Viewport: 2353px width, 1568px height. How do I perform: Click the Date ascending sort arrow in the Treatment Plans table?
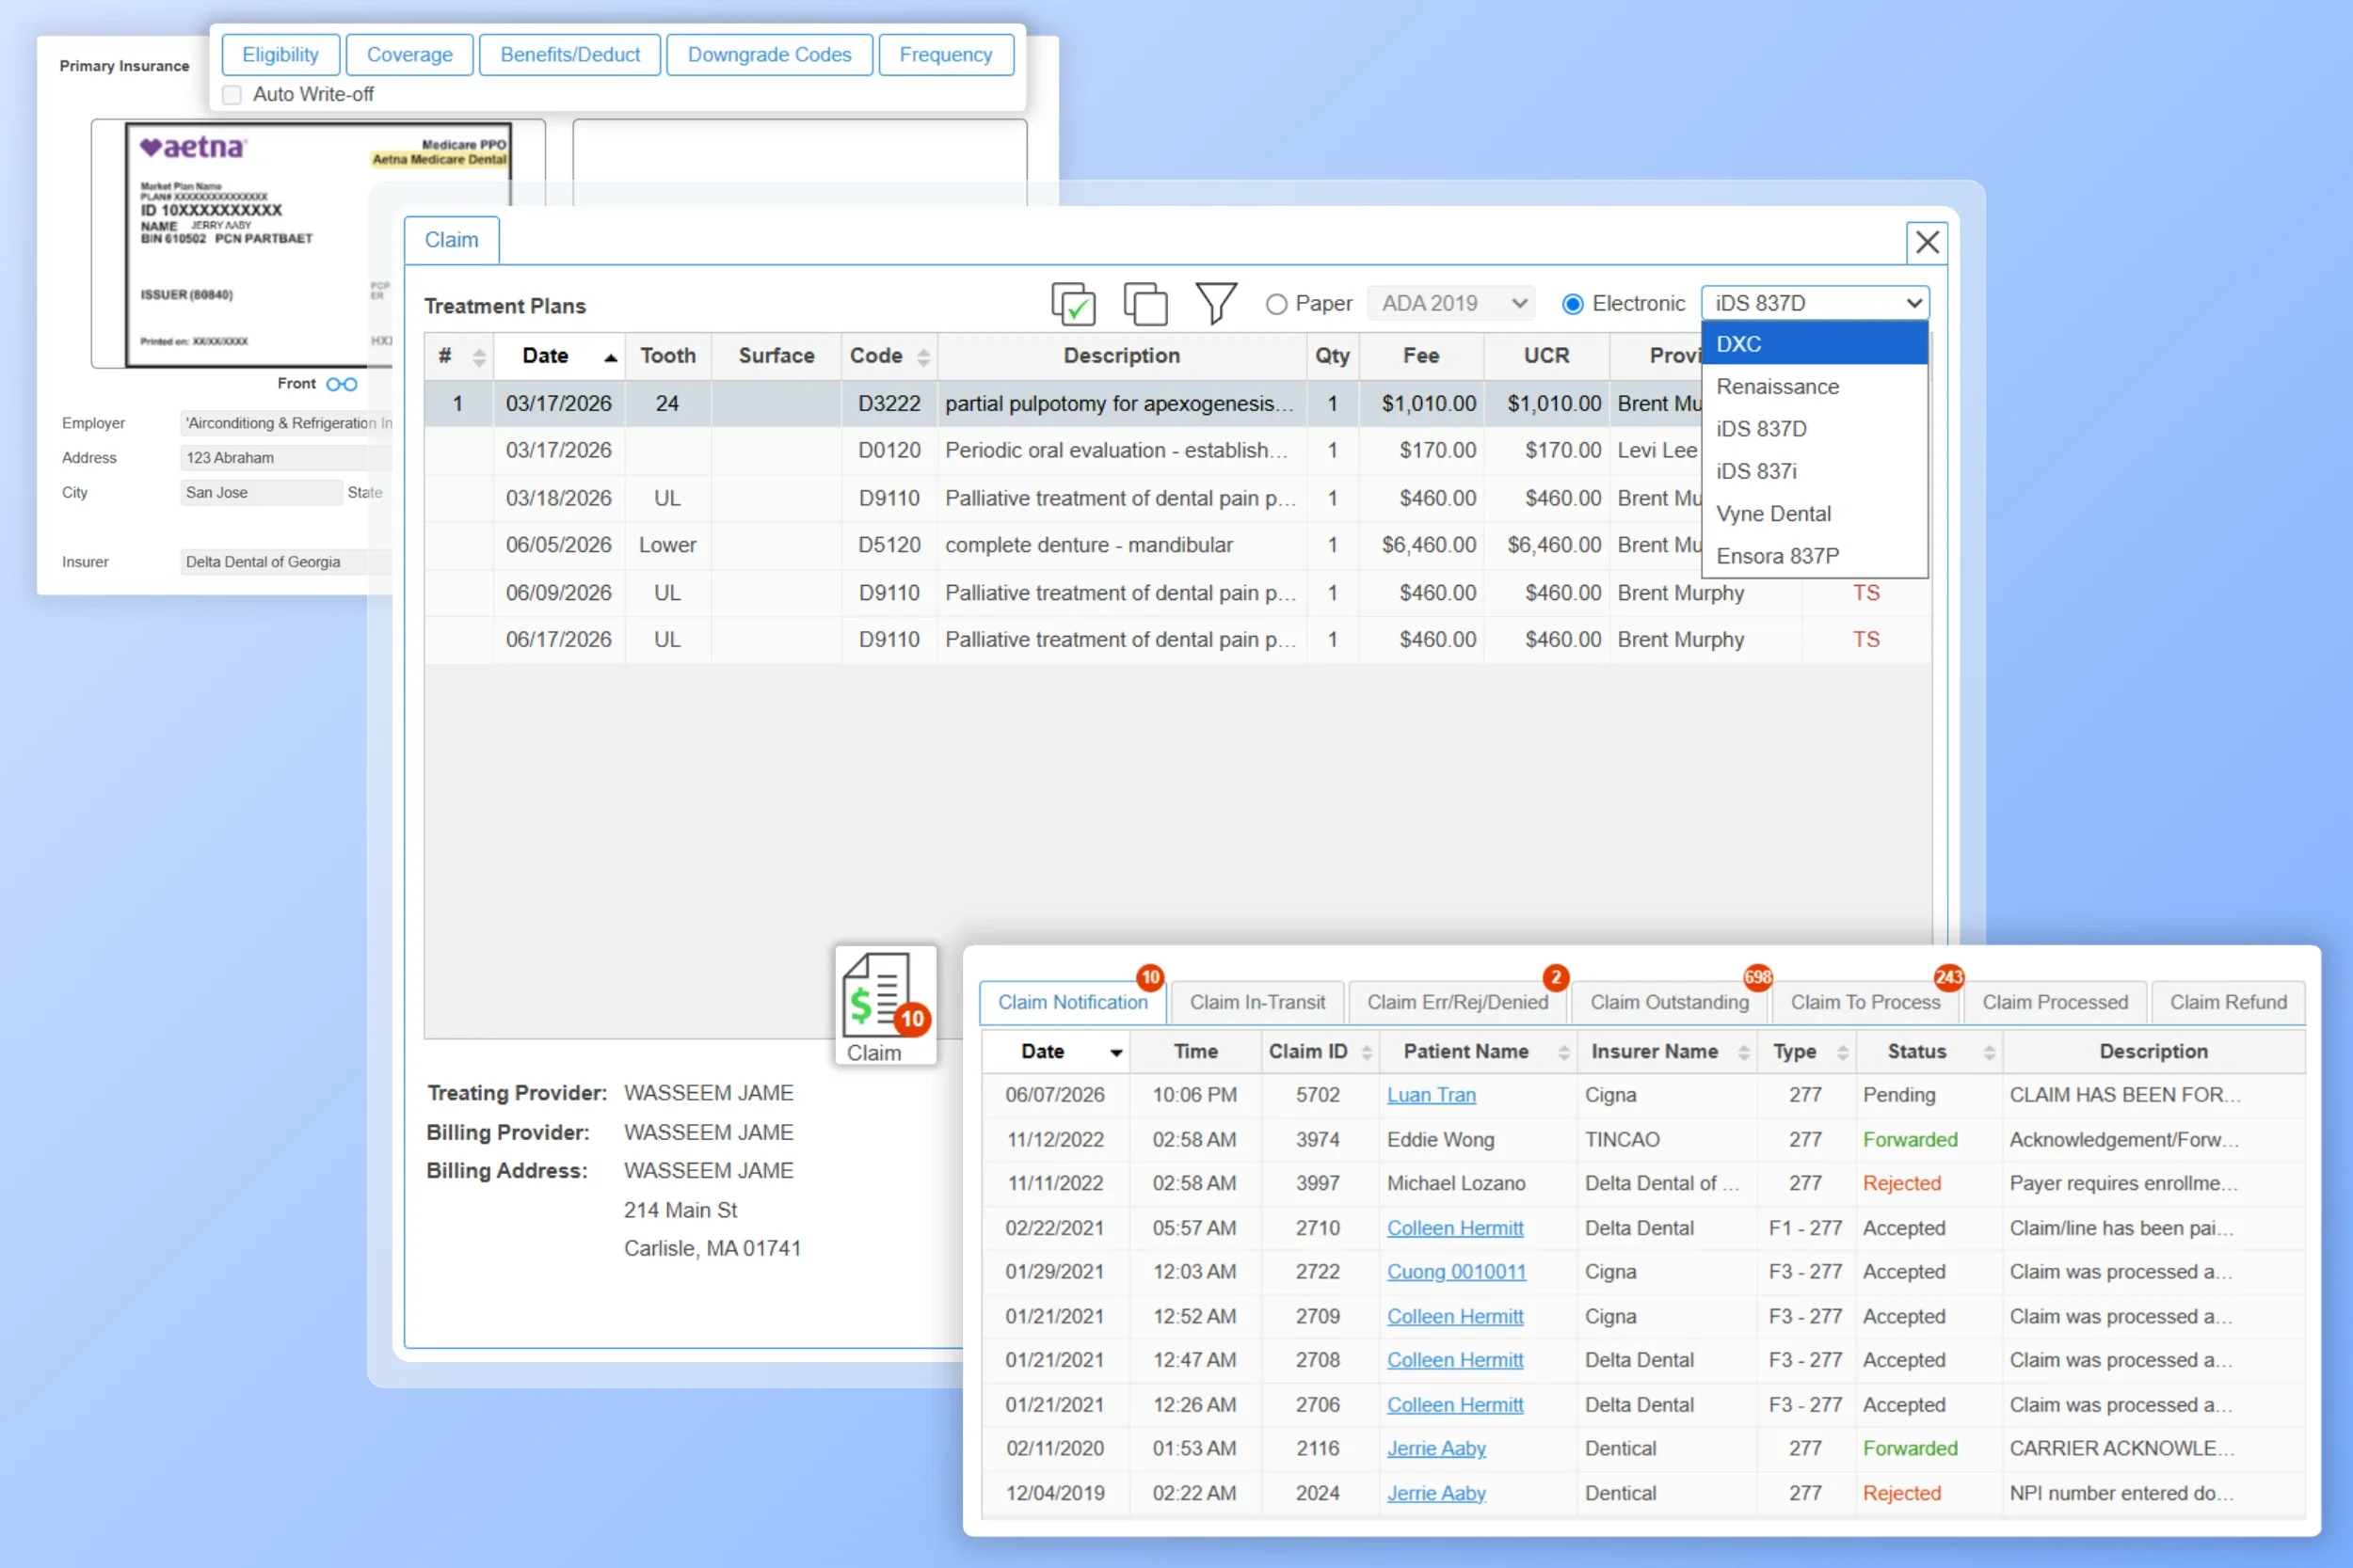tap(610, 358)
